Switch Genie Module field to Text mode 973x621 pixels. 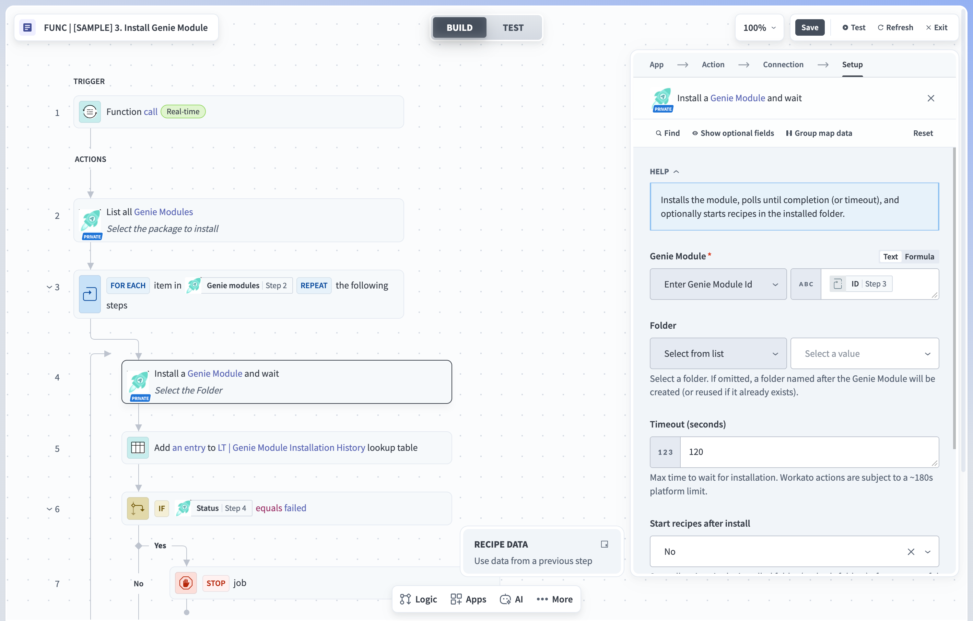[x=890, y=257]
